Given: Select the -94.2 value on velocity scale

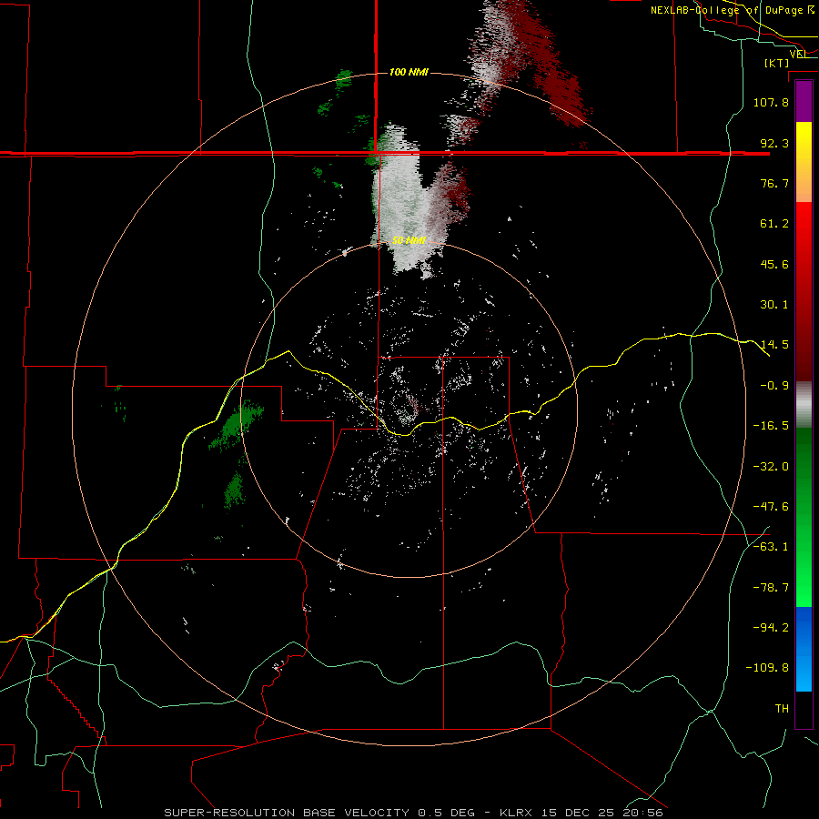Looking at the screenshot, I should [771, 628].
